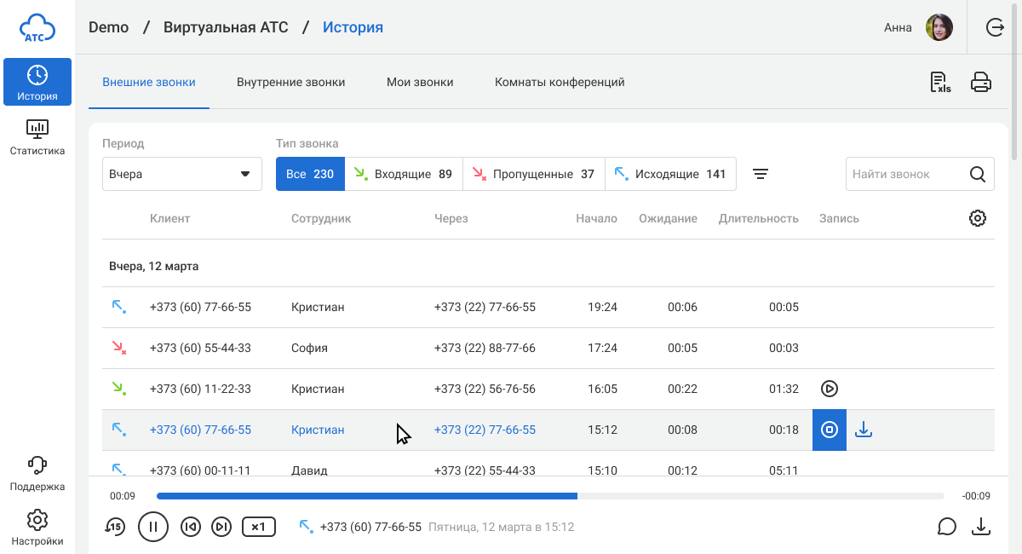This screenshot has width=1022, height=554.
Task: Open comment bubble in player bar
Action: [x=947, y=527]
